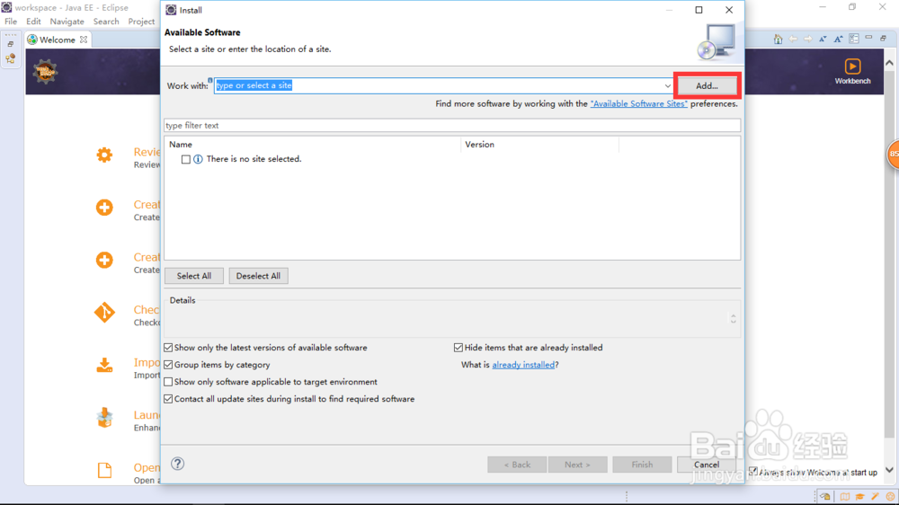The height and width of the screenshot is (505, 899).
Task: Open the Edit menu
Action: point(33,22)
